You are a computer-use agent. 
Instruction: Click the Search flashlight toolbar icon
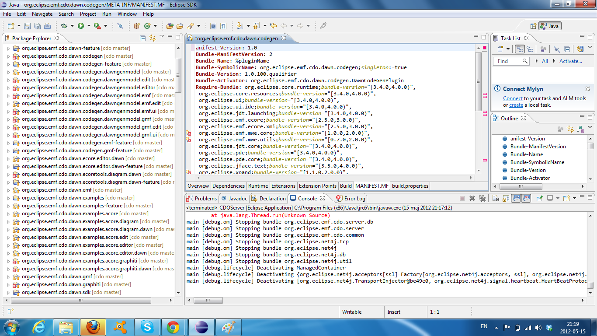[x=191, y=26]
